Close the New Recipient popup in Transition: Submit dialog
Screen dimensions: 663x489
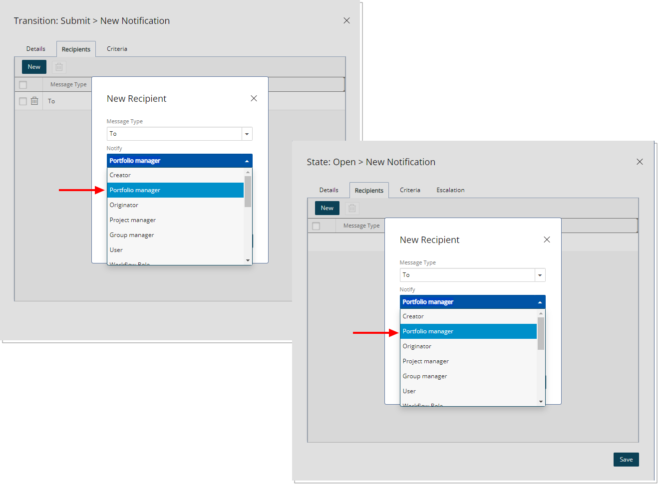coord(254,98)
